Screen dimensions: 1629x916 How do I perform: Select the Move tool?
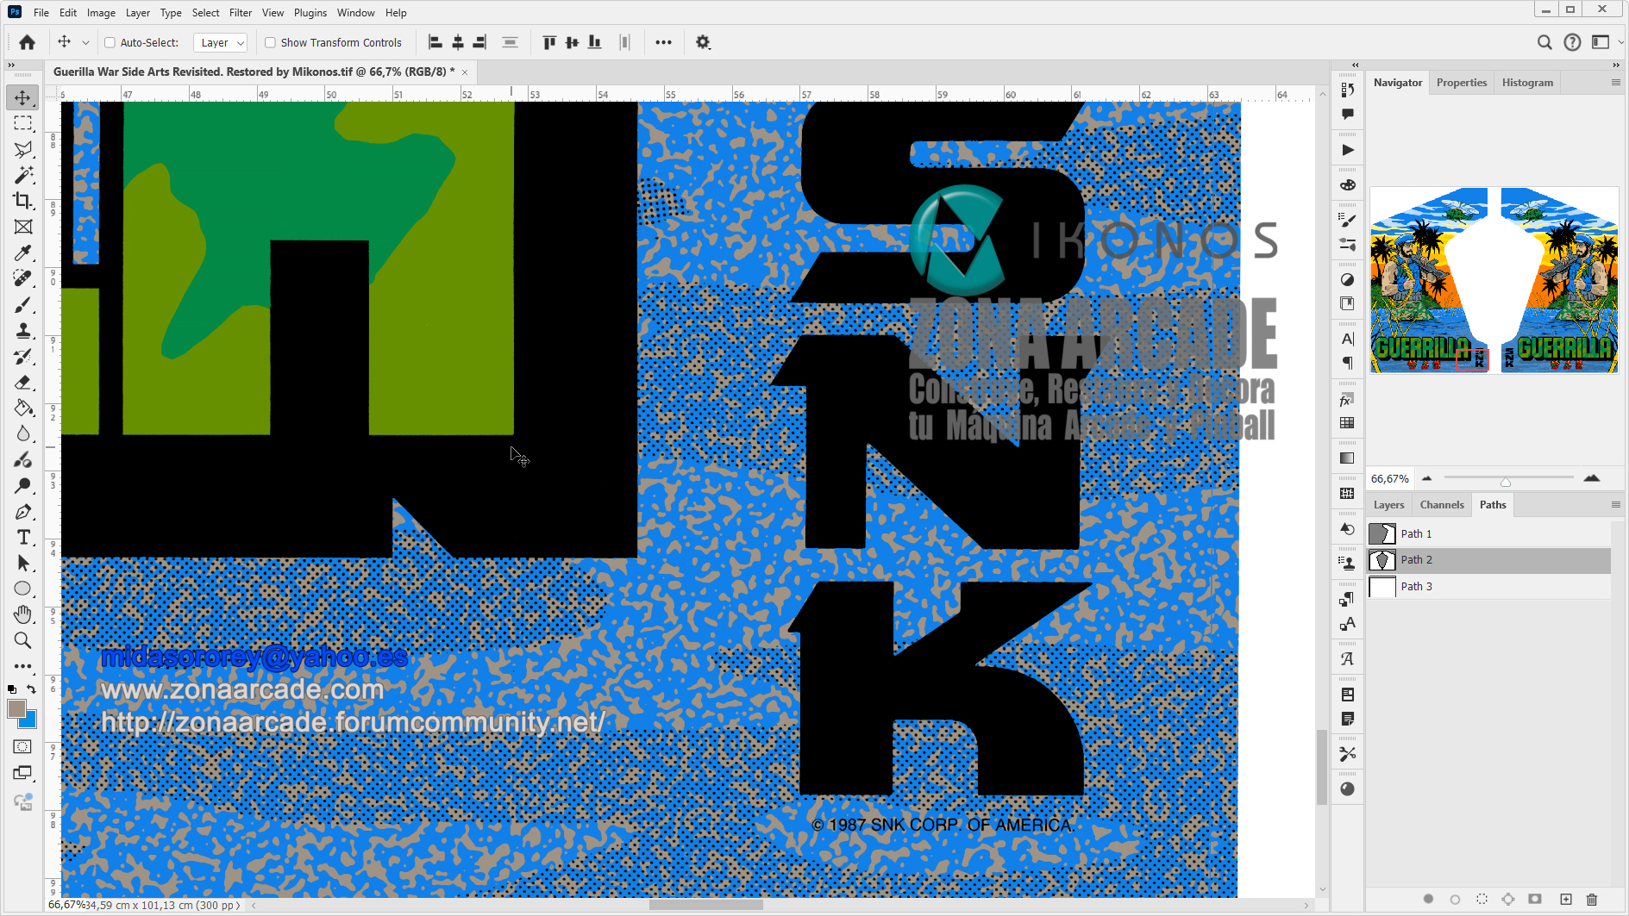[x=23, y=97]
